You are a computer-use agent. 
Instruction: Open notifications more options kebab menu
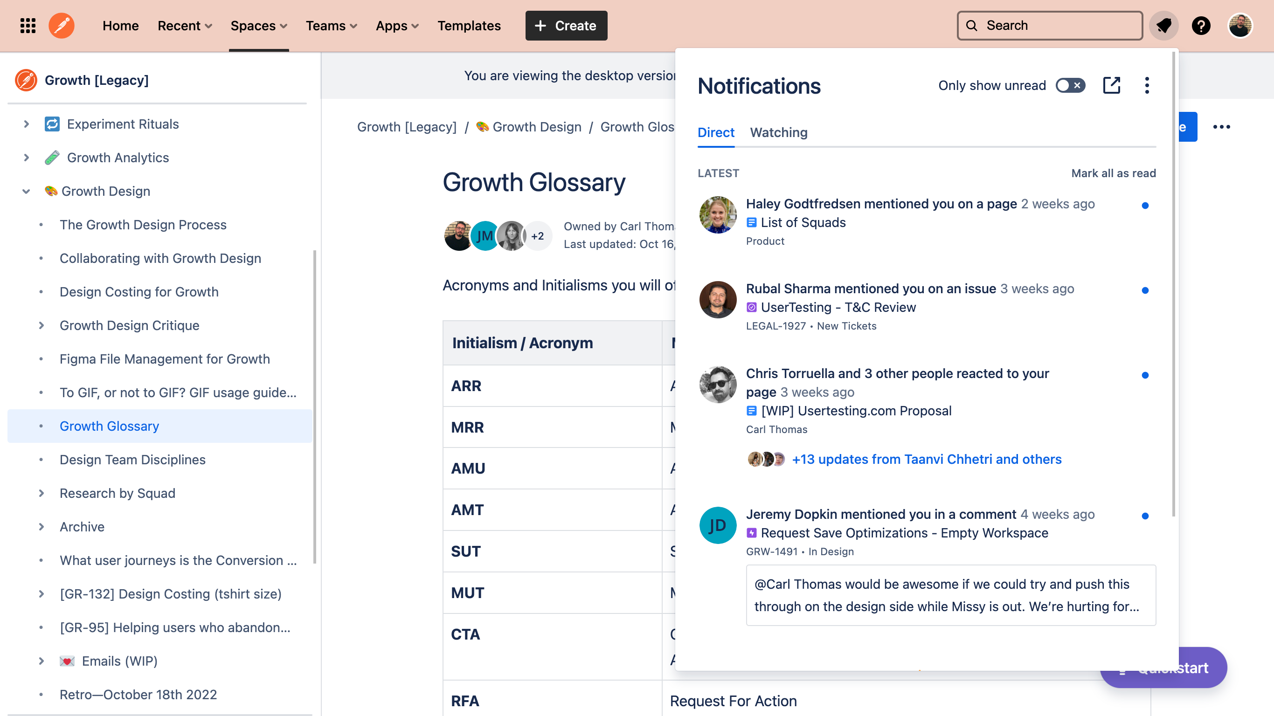(1146, 86)
